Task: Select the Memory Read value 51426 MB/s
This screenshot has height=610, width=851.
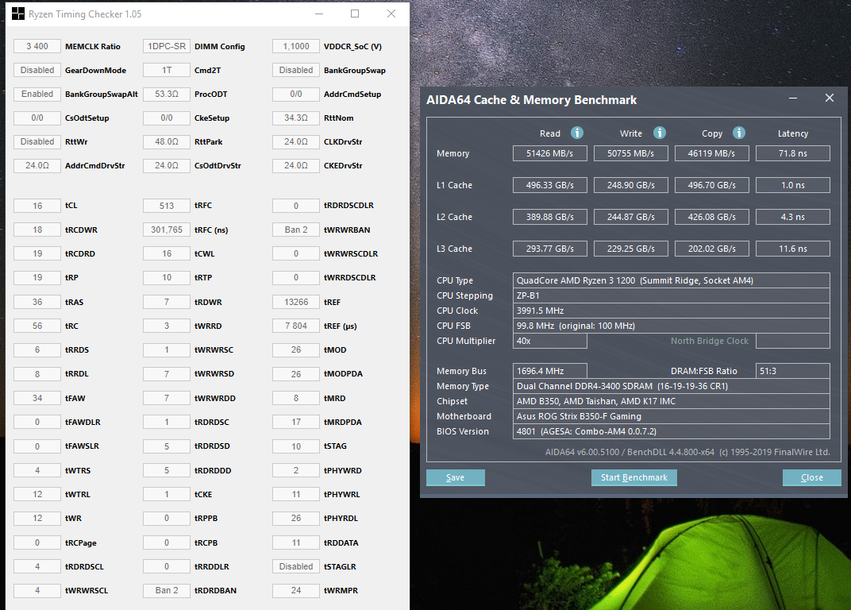Action: 550,153
